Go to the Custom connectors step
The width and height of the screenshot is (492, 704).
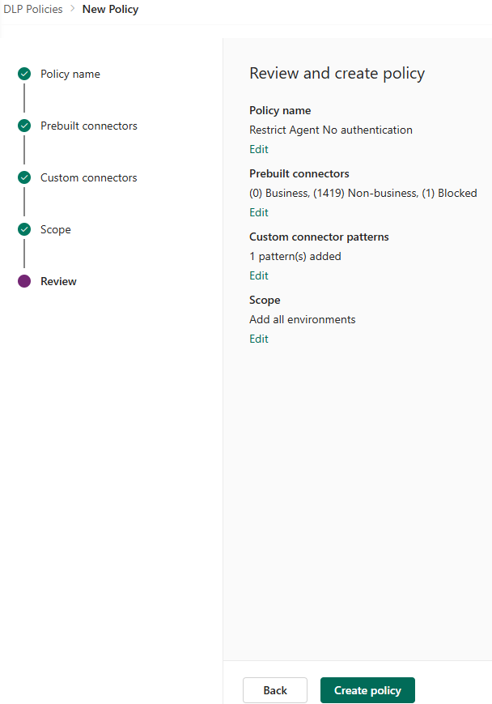click(89, 177)
